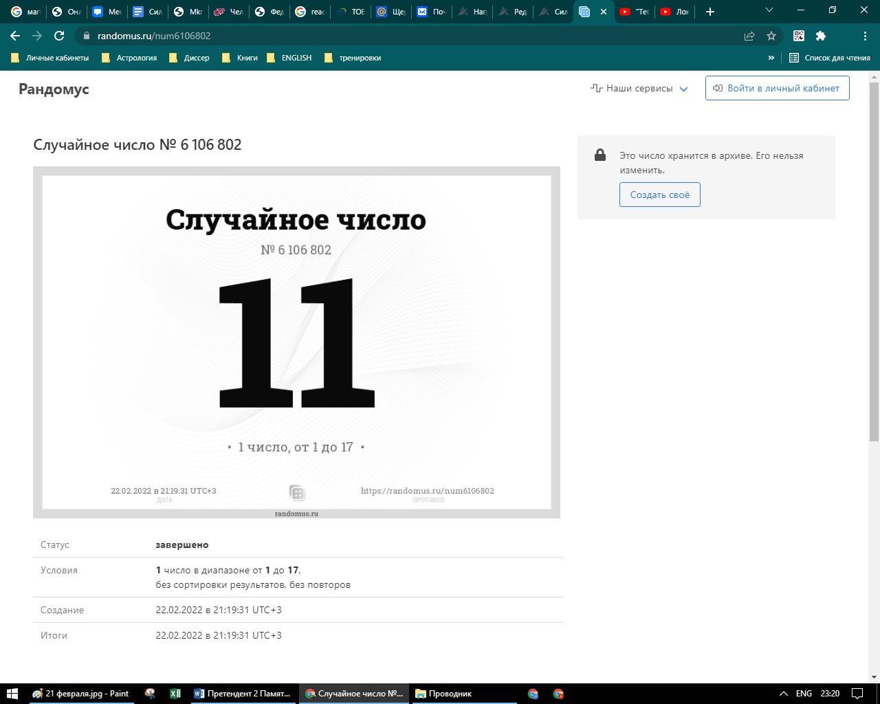This screenshot has height=704, width=880.
Task: Click the browser reload page icon
Action: 59,36
